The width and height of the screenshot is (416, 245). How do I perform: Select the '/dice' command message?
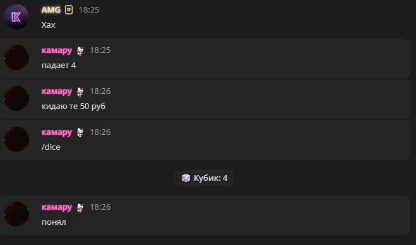click(51, 147)
